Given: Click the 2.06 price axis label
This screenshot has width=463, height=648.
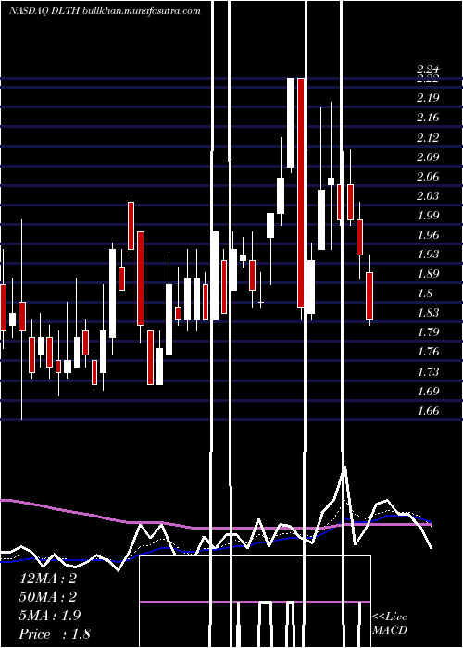Looking at the screenshot, I should pos(428,177).
